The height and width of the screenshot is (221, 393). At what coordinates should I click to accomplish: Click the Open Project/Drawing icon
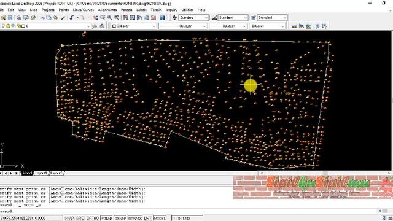click(4, 18)
